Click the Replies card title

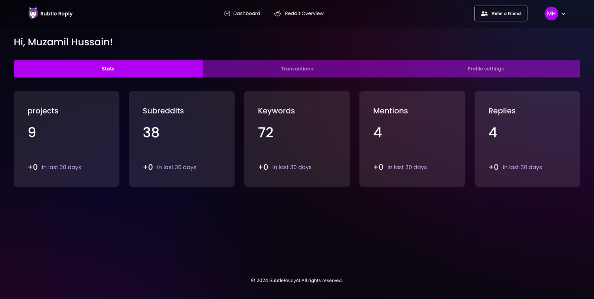(x=502, y=111)
